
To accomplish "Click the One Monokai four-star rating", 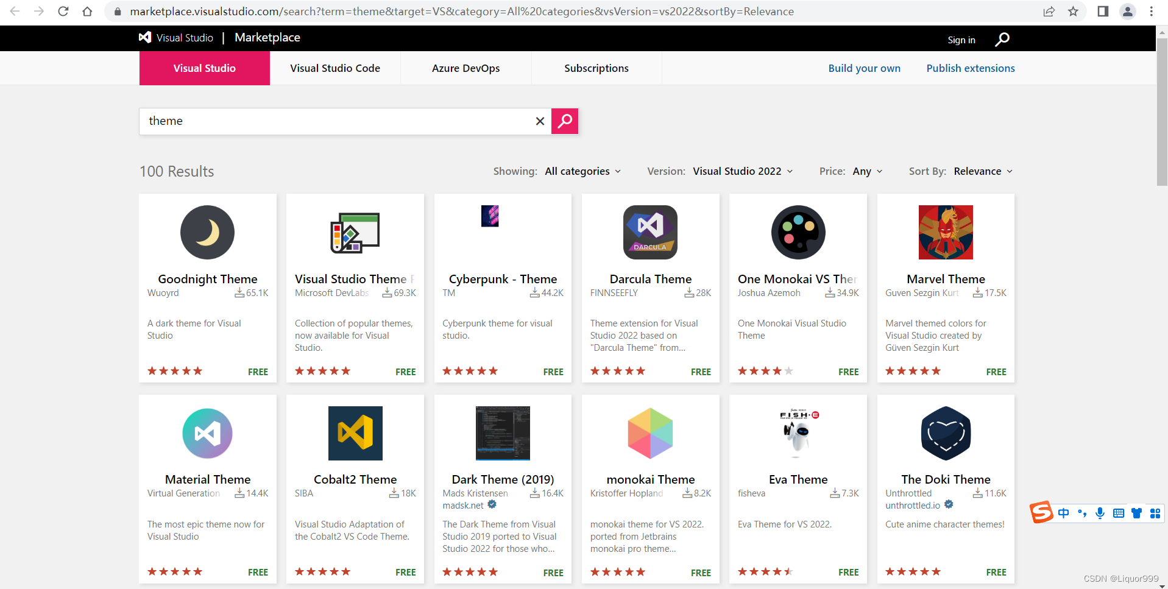I will pos(765,371).
